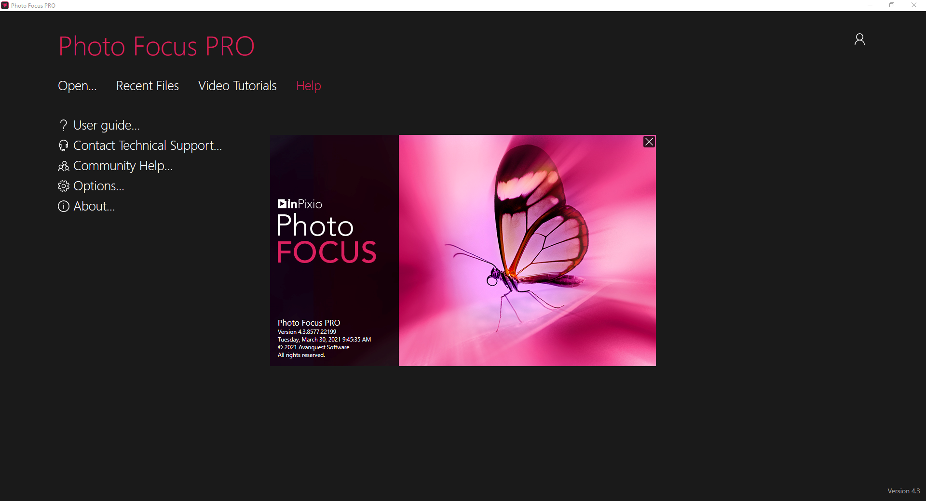
Task: Click the butterfly splash image
Action: click(527, 250)
